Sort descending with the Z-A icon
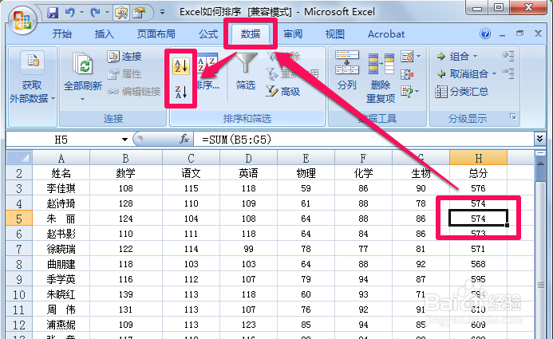The image size is (553, 339). coord(181,92)
